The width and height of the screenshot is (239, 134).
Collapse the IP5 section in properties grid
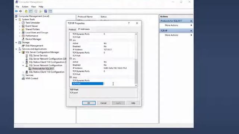[71, 59]
